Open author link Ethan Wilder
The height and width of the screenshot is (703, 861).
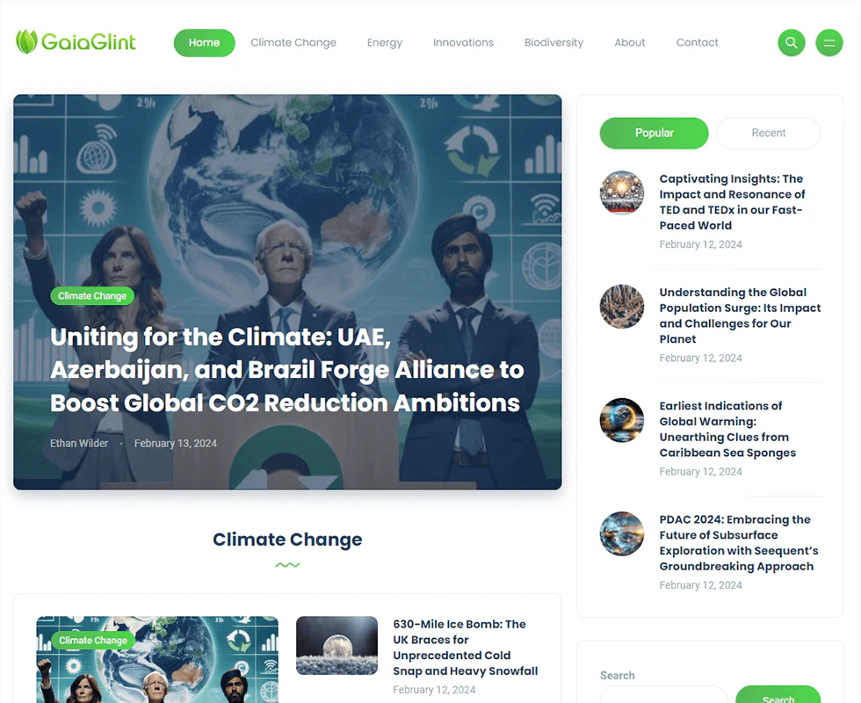tap(79, 443)
